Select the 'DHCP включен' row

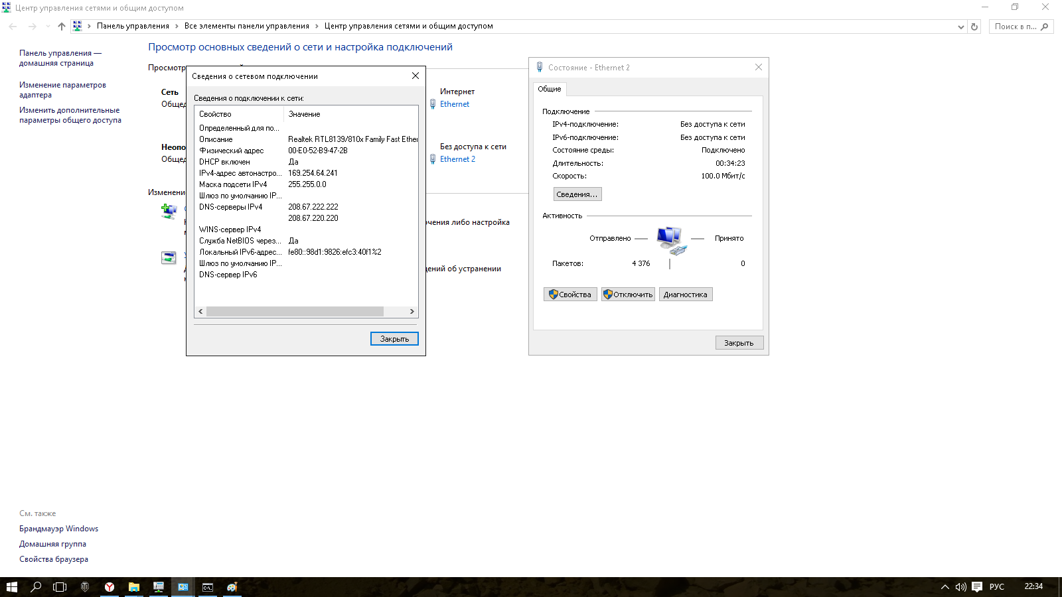point(306,162)
